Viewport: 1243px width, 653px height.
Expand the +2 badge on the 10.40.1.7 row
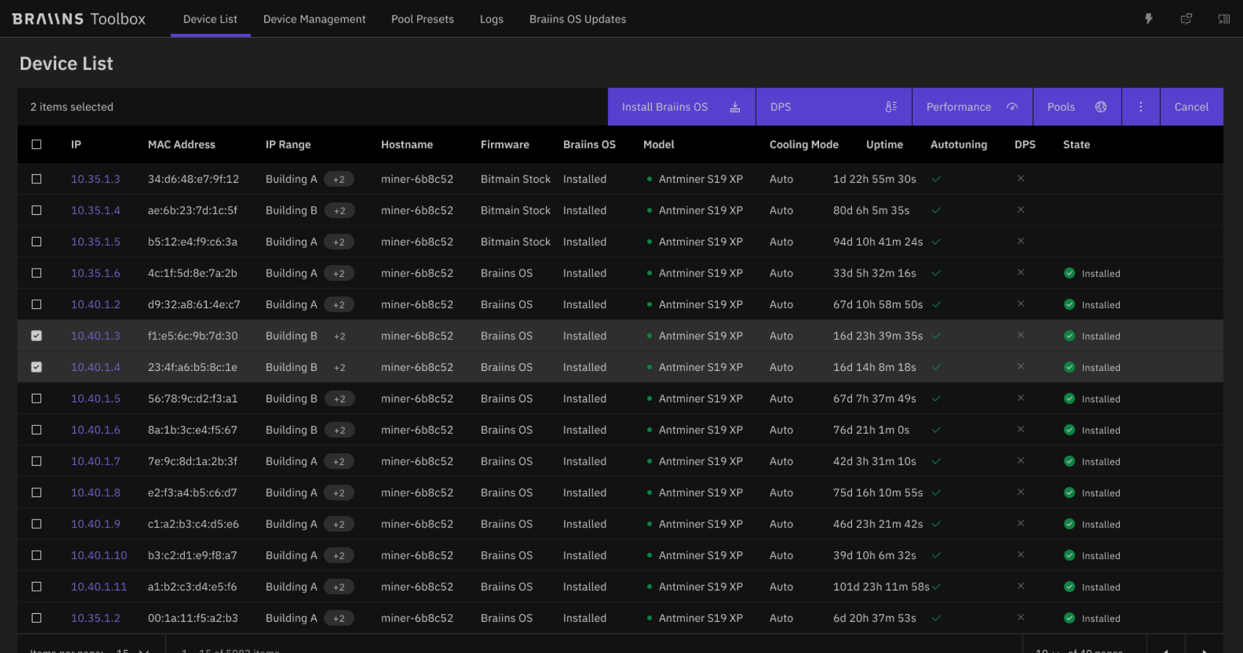point(339,461)
